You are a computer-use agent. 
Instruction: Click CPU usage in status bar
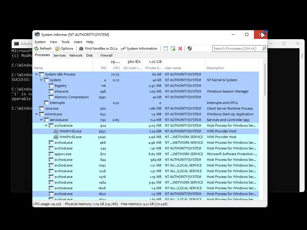47,204
